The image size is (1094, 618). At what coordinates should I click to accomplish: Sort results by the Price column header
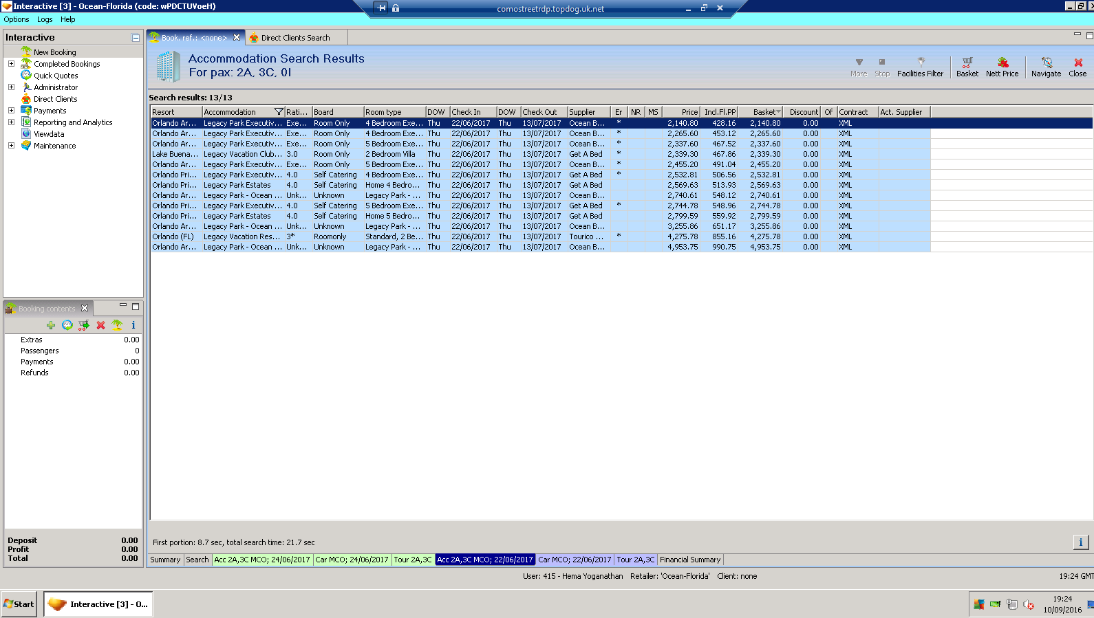(681, 112)
